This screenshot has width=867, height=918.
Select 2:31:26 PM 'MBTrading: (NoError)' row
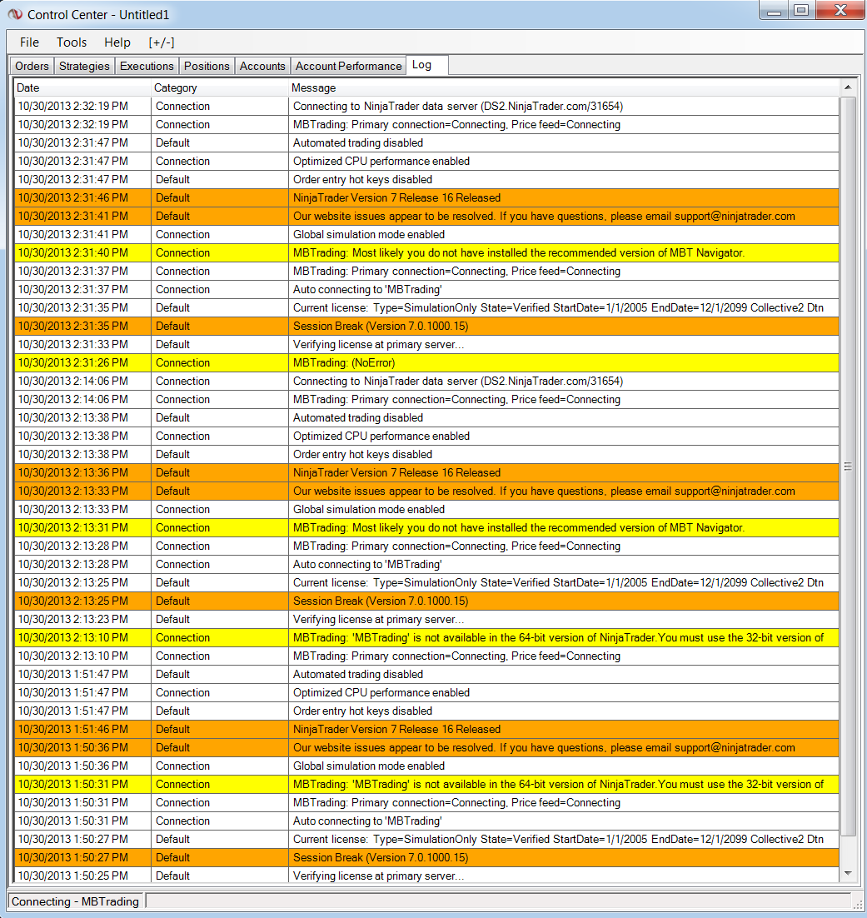tap(426, 362)
